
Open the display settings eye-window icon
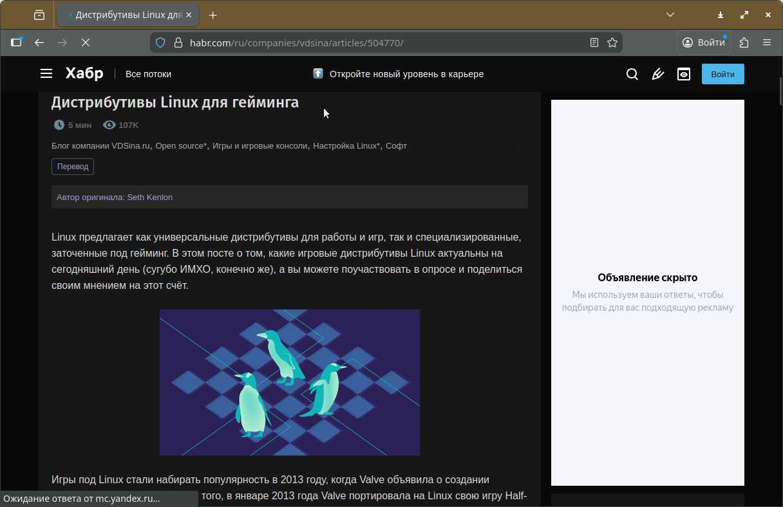(684, 74)
